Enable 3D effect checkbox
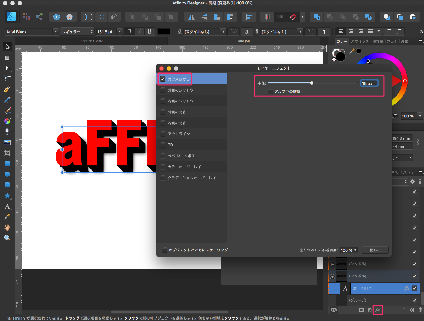 163,145
